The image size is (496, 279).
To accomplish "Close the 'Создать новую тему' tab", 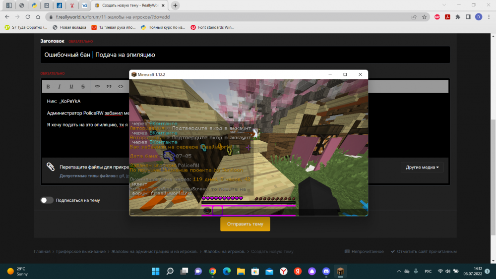I will 163,5.
